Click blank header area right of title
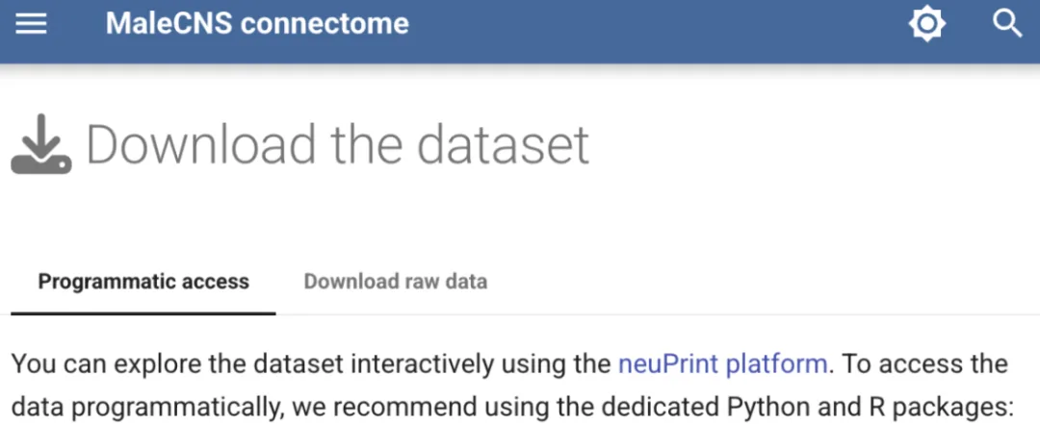The width and height of the screenshot is (1040, 424). tap(657, 24)
